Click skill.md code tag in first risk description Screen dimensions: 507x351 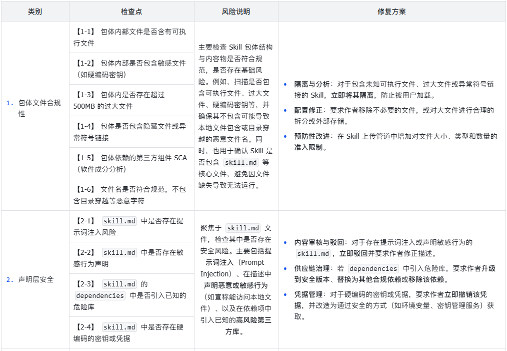click(x=241, y=163)
